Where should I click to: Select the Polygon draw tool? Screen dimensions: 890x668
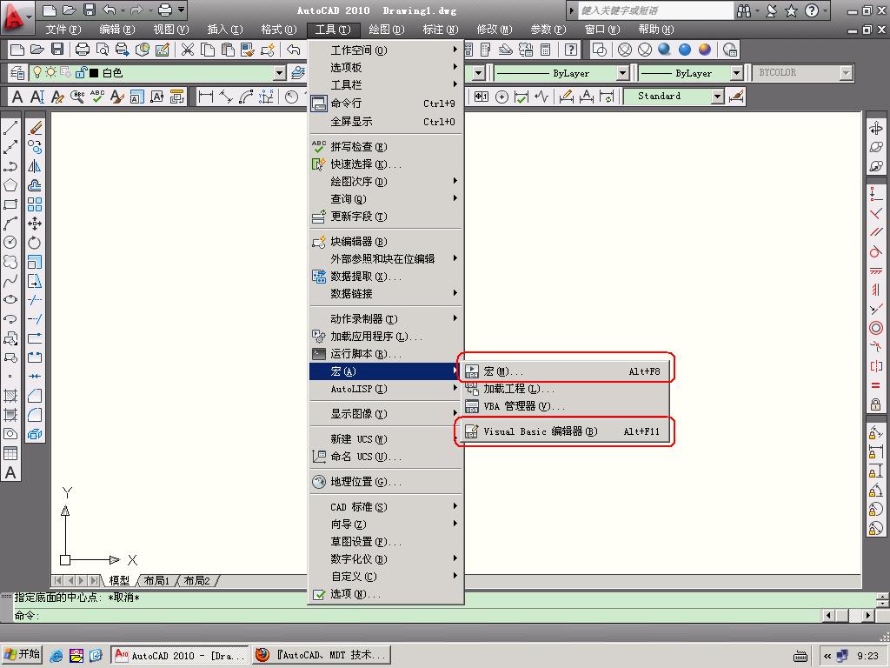point(10,185)
